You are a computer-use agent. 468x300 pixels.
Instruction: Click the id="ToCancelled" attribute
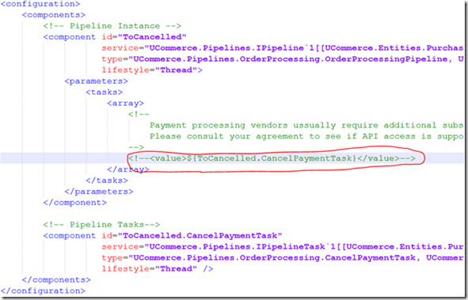point(144,37)
